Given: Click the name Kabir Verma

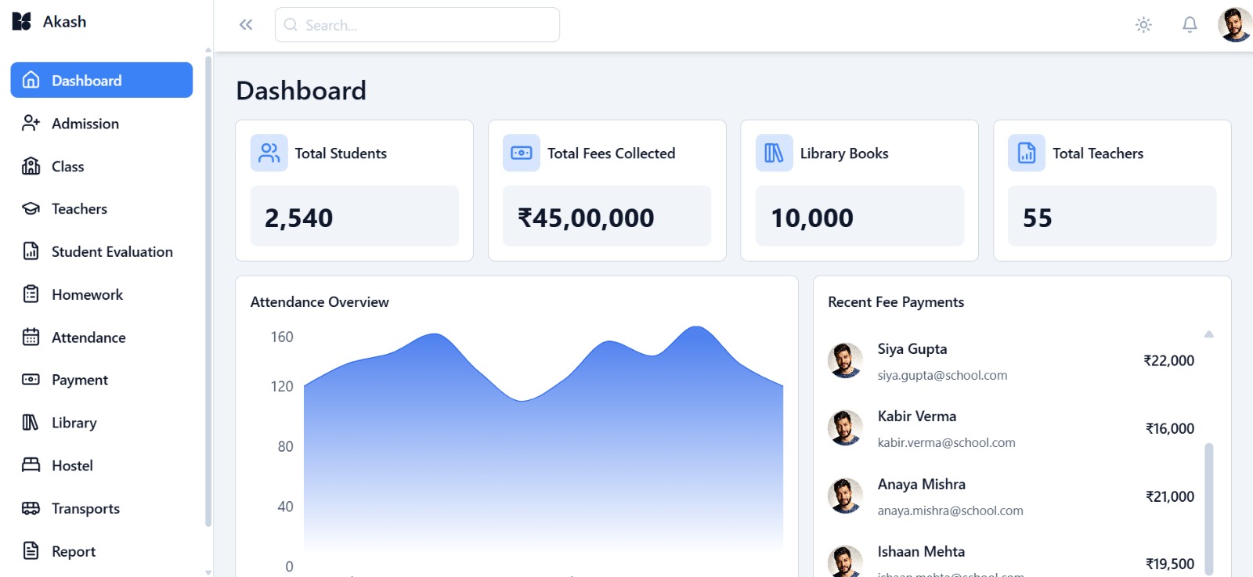Looking at the screenshot, I should (x=917, y=417).
